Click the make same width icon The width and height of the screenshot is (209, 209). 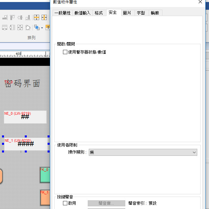[5, 27]
